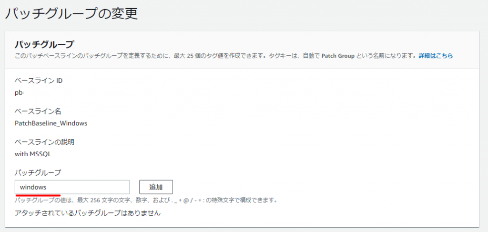Viewport: 488px width, 232px height.
Task: Click the 256 文字 hint text below input
Action: point(146,200)
